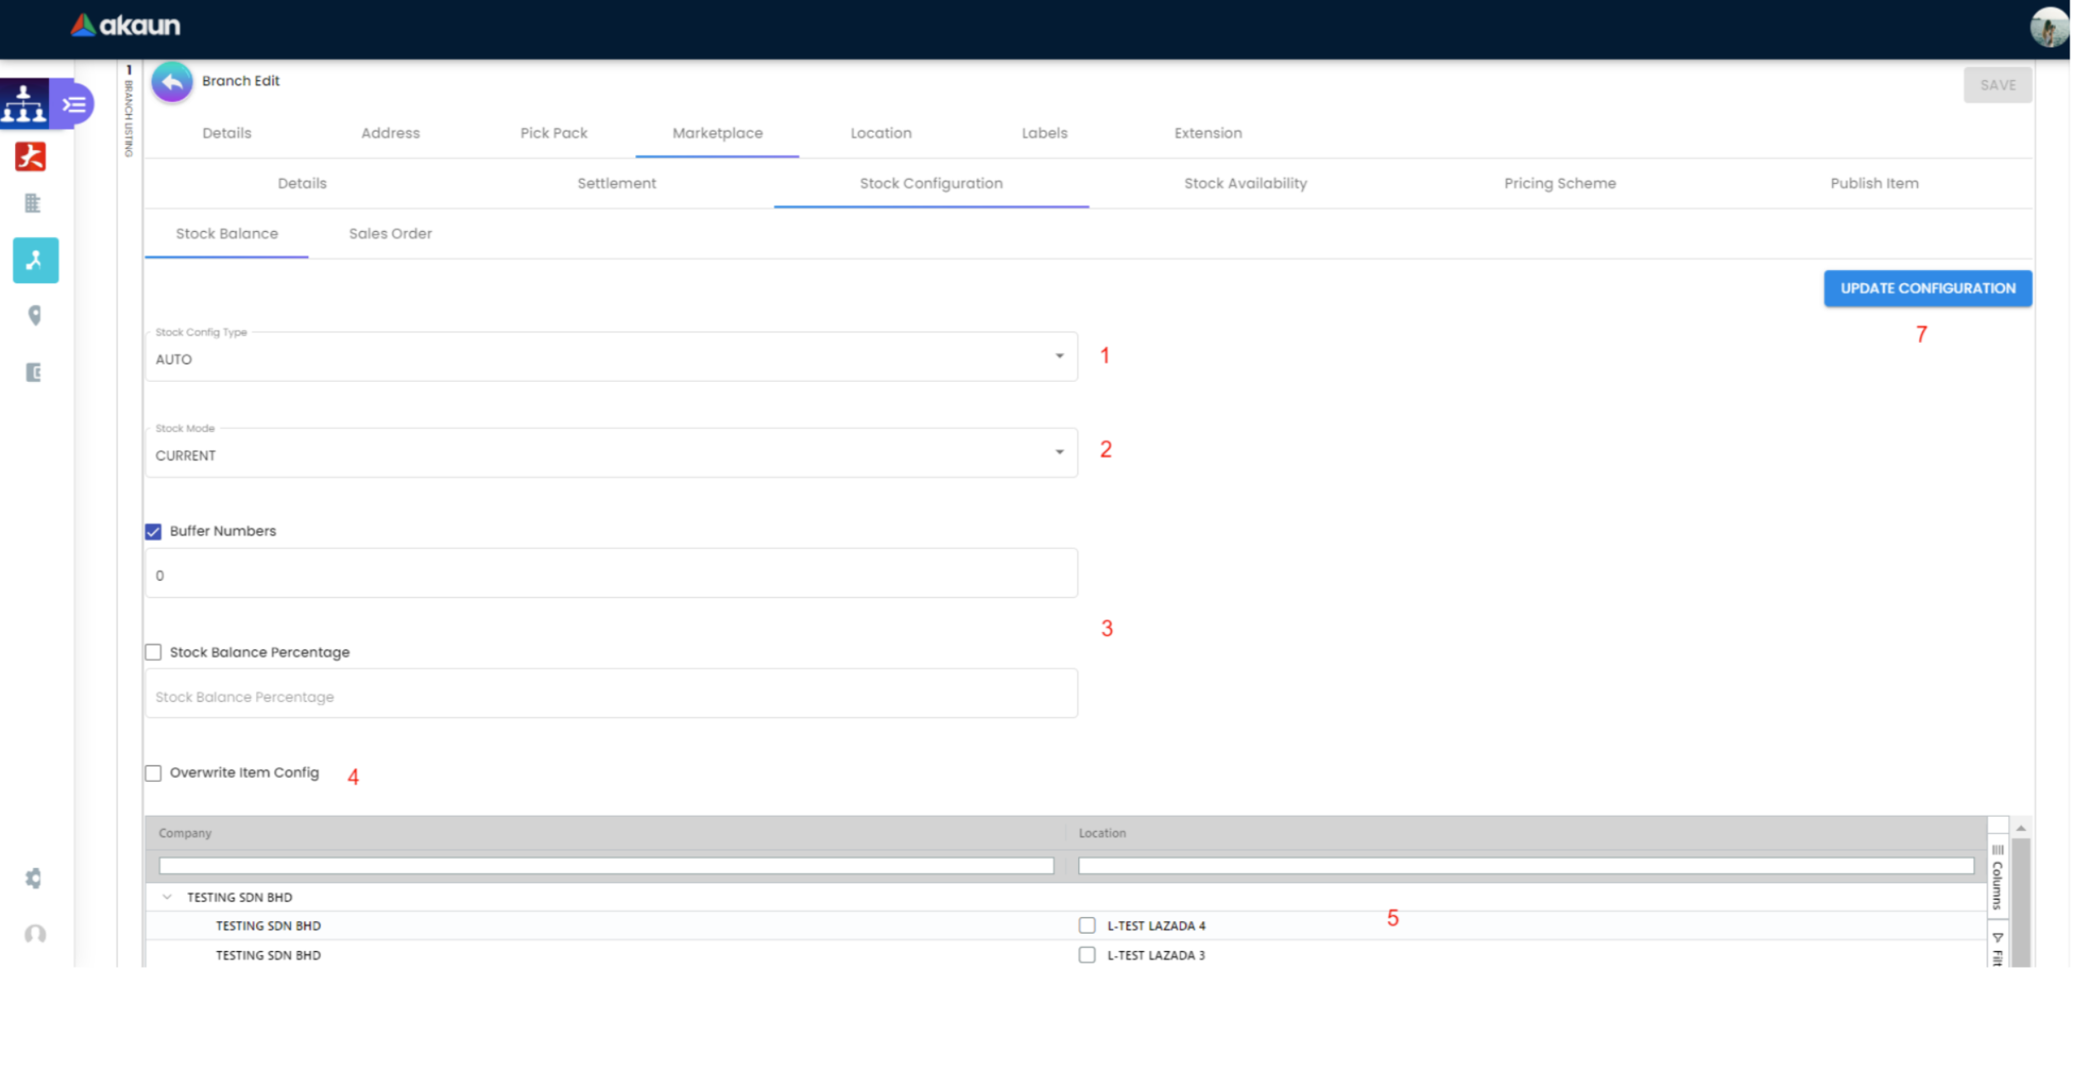The height and width of the screenshot is (1086, 2077).
Task: Open the Sales Order sub-tab
Action: point(390,234)
